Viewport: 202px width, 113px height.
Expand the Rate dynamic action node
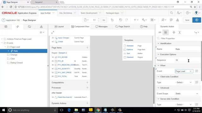pyautogui.click(x=9, y=51)
